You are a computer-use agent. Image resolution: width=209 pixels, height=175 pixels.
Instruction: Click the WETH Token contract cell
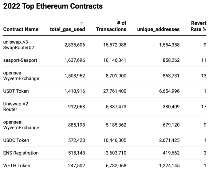(x=17, y=165)
